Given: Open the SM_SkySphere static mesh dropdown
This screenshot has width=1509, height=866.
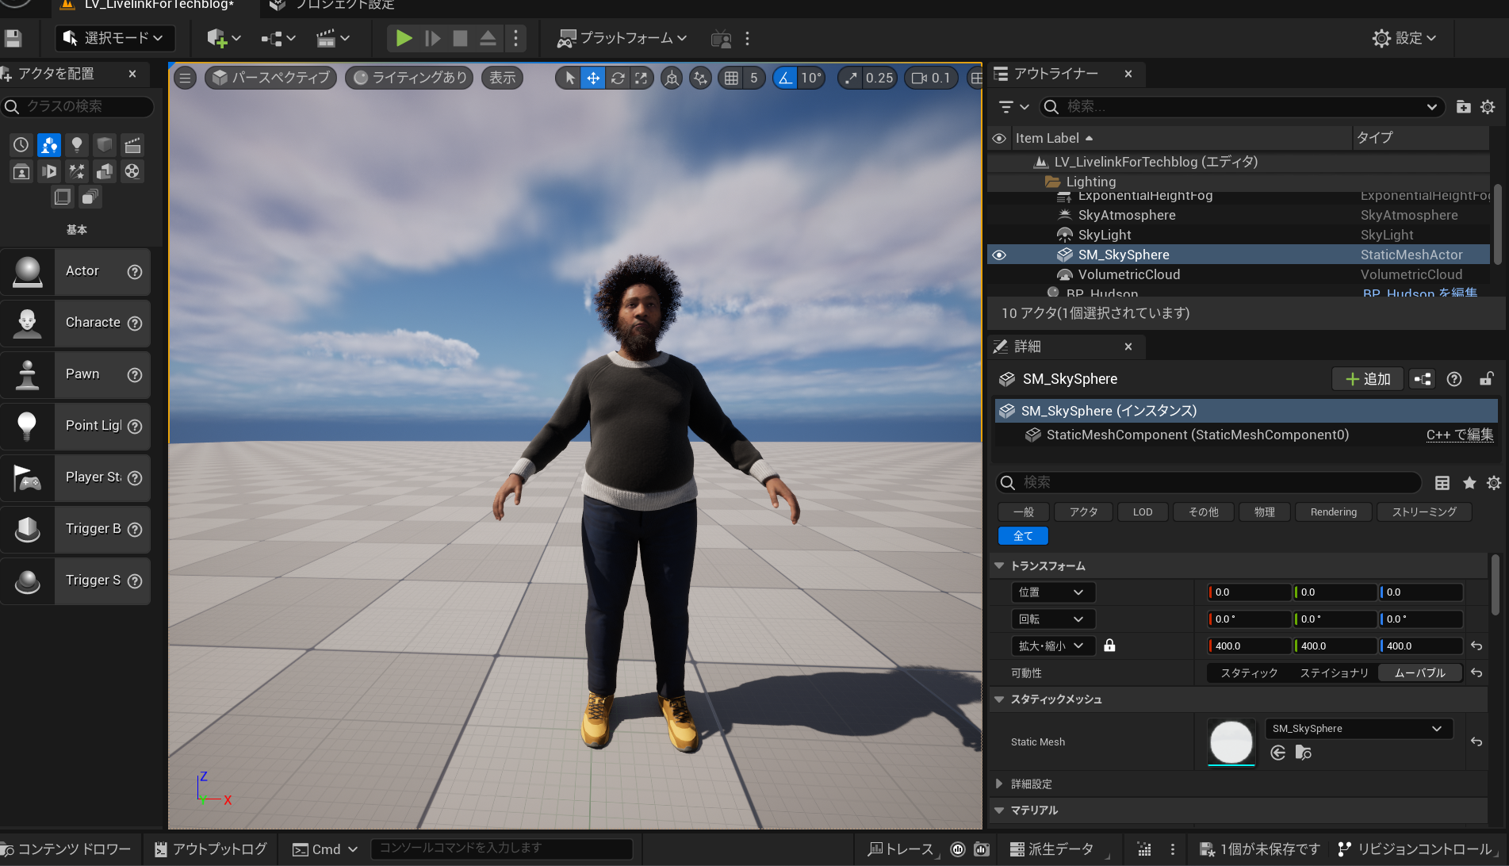Looking at the screenshot, I should click(x=1358, y=729).
